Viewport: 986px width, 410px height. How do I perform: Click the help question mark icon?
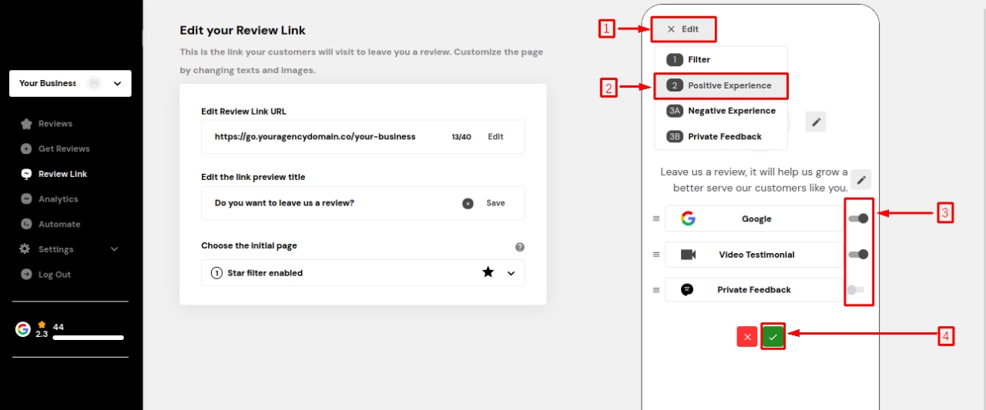(520, 247)
